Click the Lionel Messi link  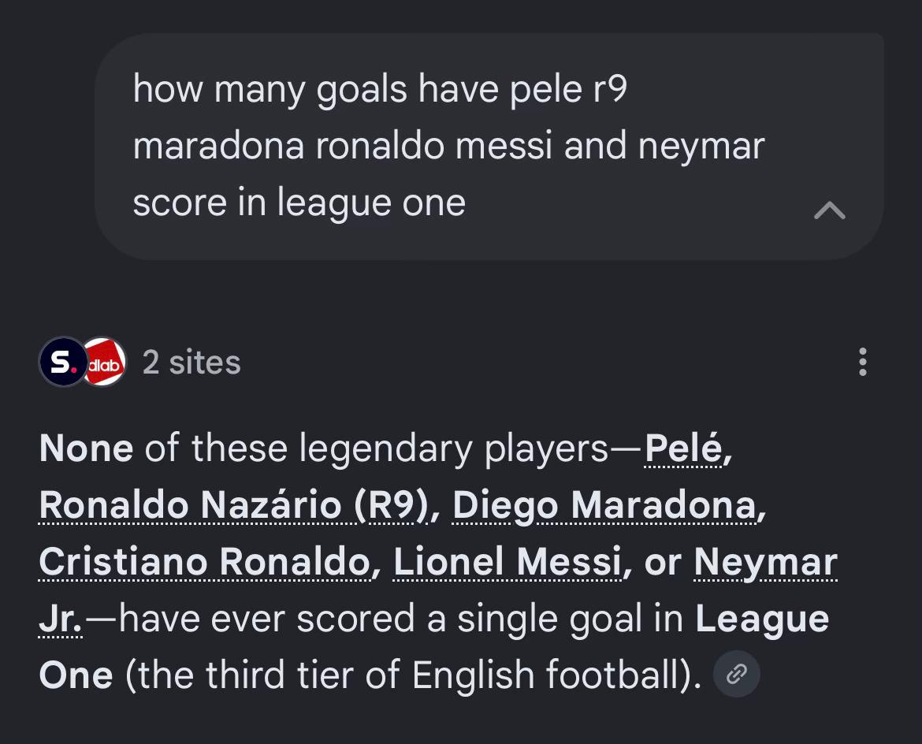[507, 562]
